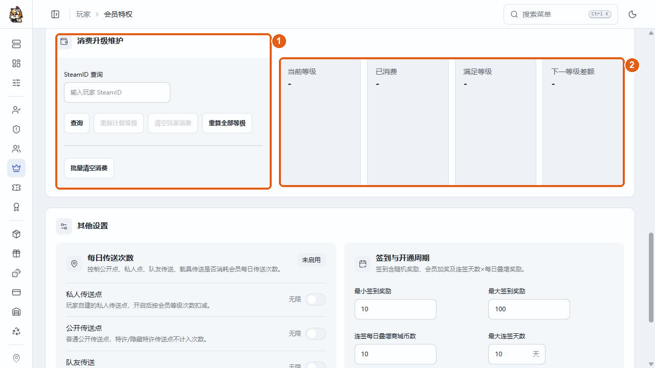Collapse the sidebar panel toggle icon
The image size is (655, 368).
[55, 14]
